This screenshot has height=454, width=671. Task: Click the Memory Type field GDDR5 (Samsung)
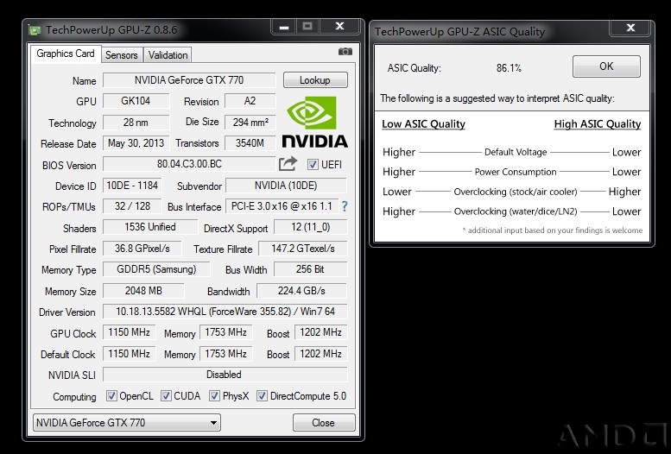[x=156, y=269]
